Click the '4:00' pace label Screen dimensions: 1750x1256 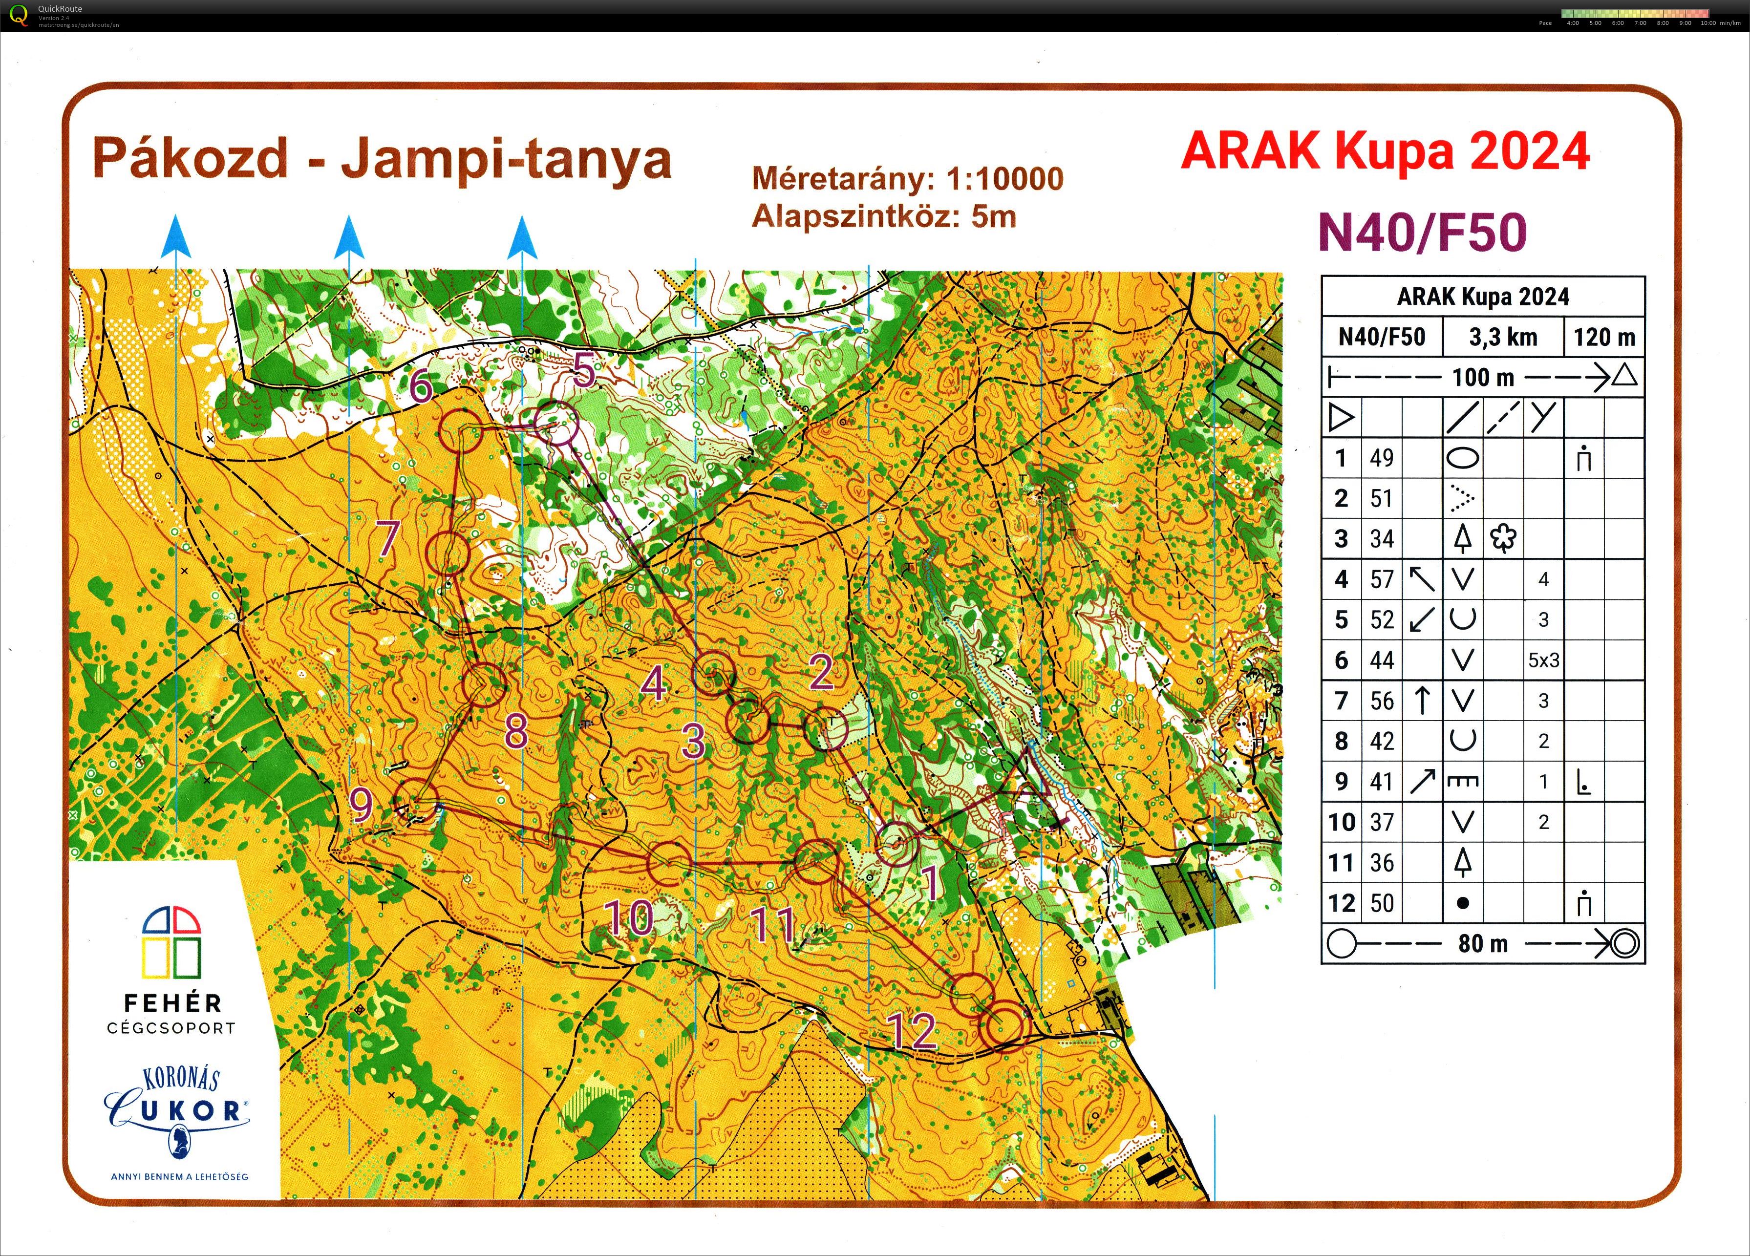click(1573, 23)
